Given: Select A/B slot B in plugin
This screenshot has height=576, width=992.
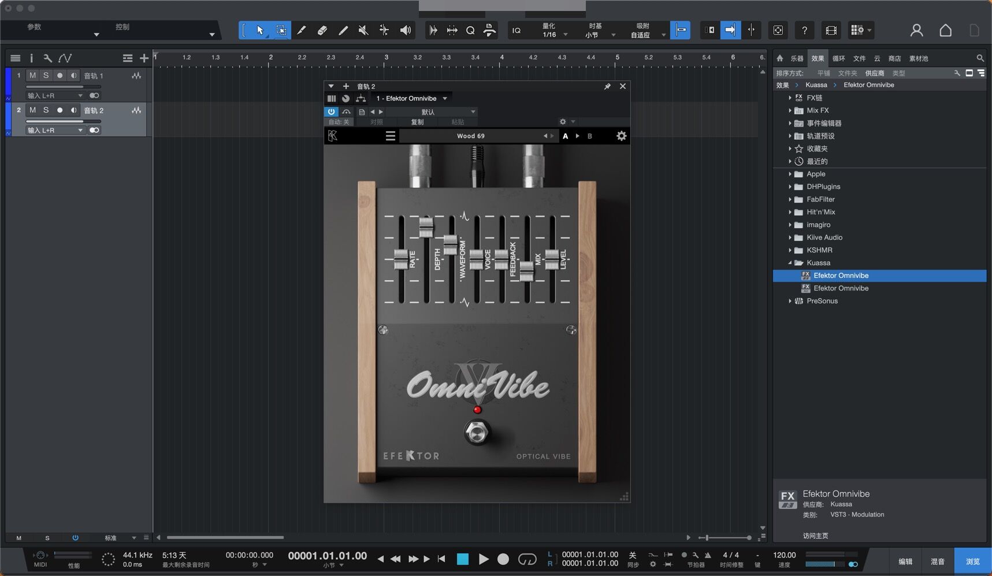Looking at the screenshot, I should tap(590, 136).
